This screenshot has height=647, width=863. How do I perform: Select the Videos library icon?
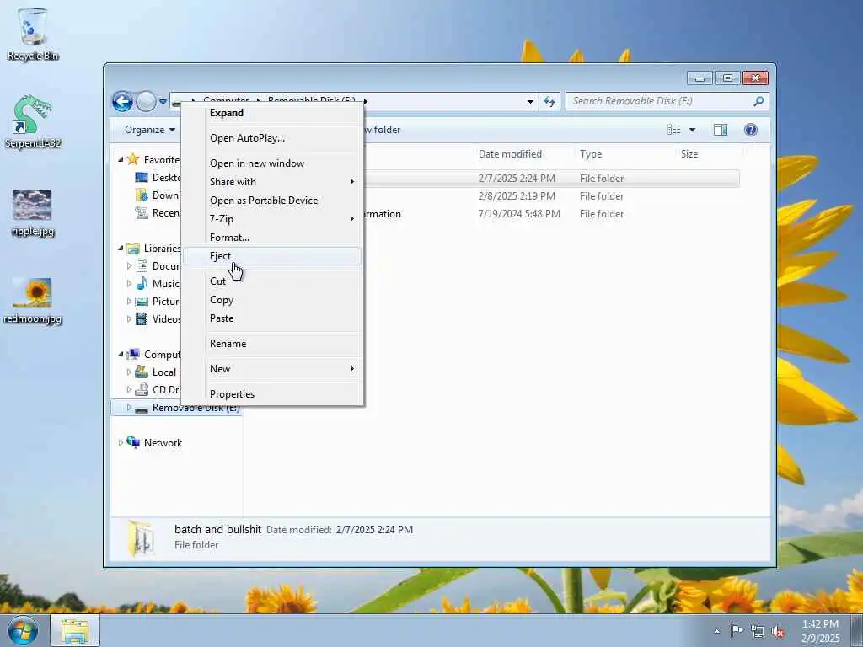click(142, 318)
